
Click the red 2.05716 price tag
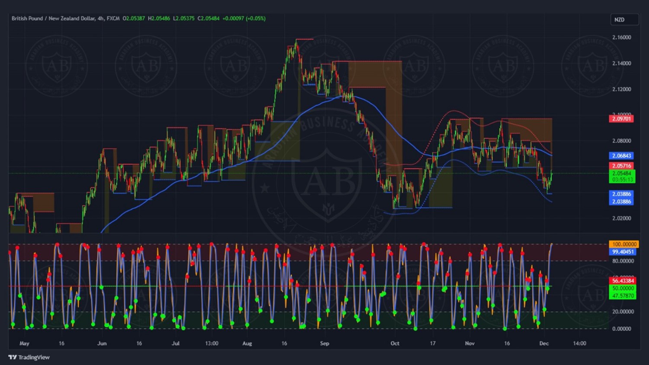621,166
